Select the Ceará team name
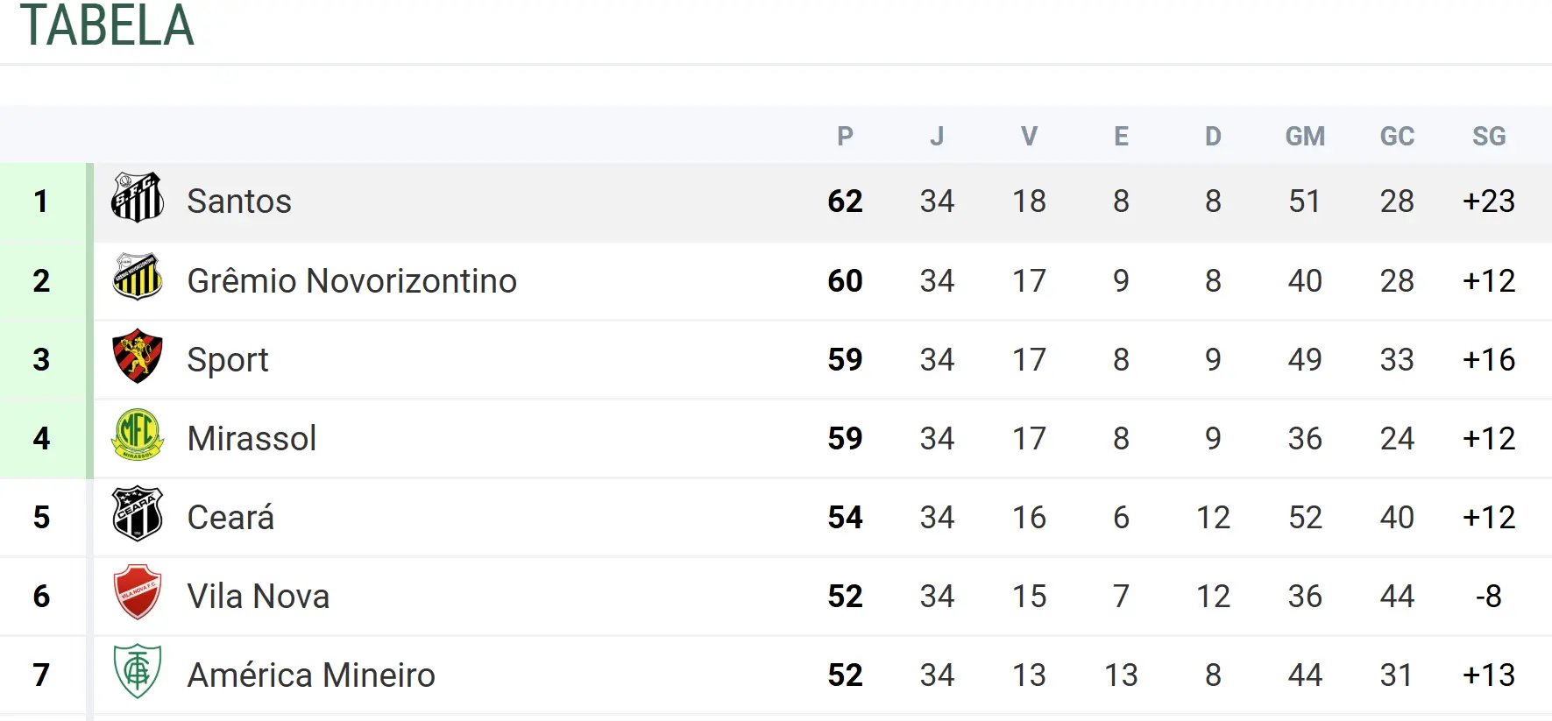Screen dimensions: 1552x721 [230, 518]
